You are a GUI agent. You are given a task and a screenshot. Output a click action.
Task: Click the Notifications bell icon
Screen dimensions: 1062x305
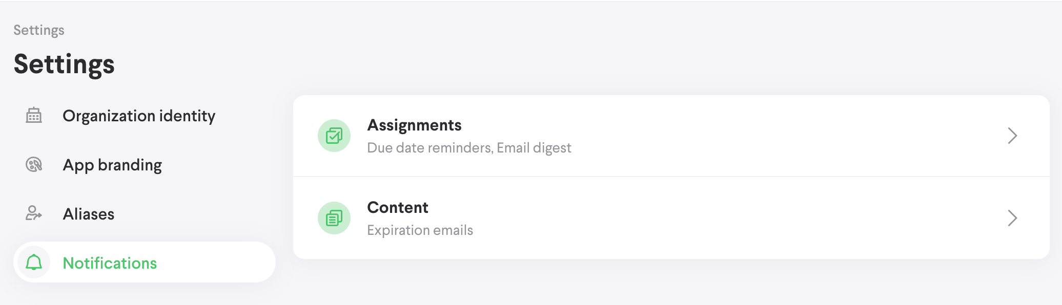(34, 263)
